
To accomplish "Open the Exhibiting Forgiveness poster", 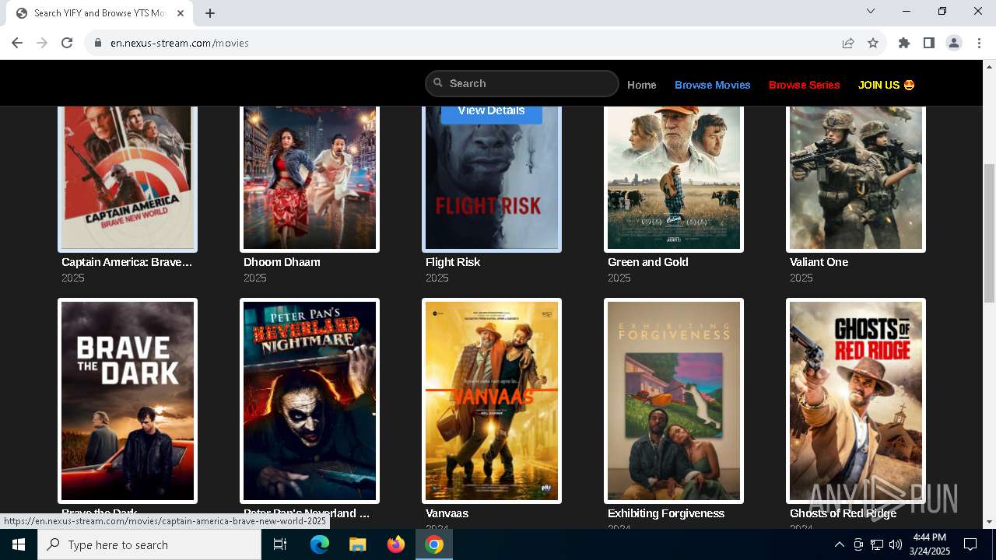I will tap(674, 401).
